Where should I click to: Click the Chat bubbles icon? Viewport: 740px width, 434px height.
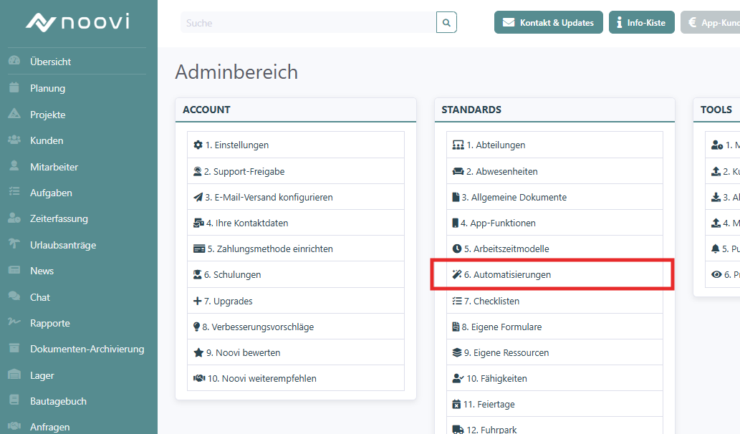coord(14,296)
